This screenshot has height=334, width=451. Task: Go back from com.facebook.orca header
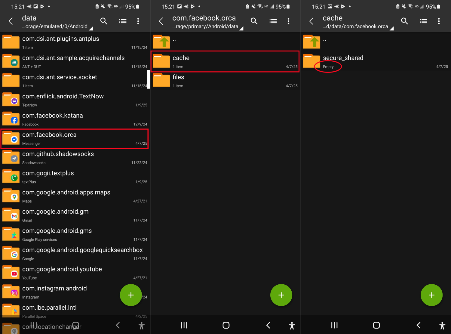tap(161, 21)
